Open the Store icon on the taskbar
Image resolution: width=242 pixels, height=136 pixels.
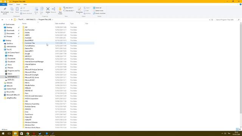click(x=22, y=133)
